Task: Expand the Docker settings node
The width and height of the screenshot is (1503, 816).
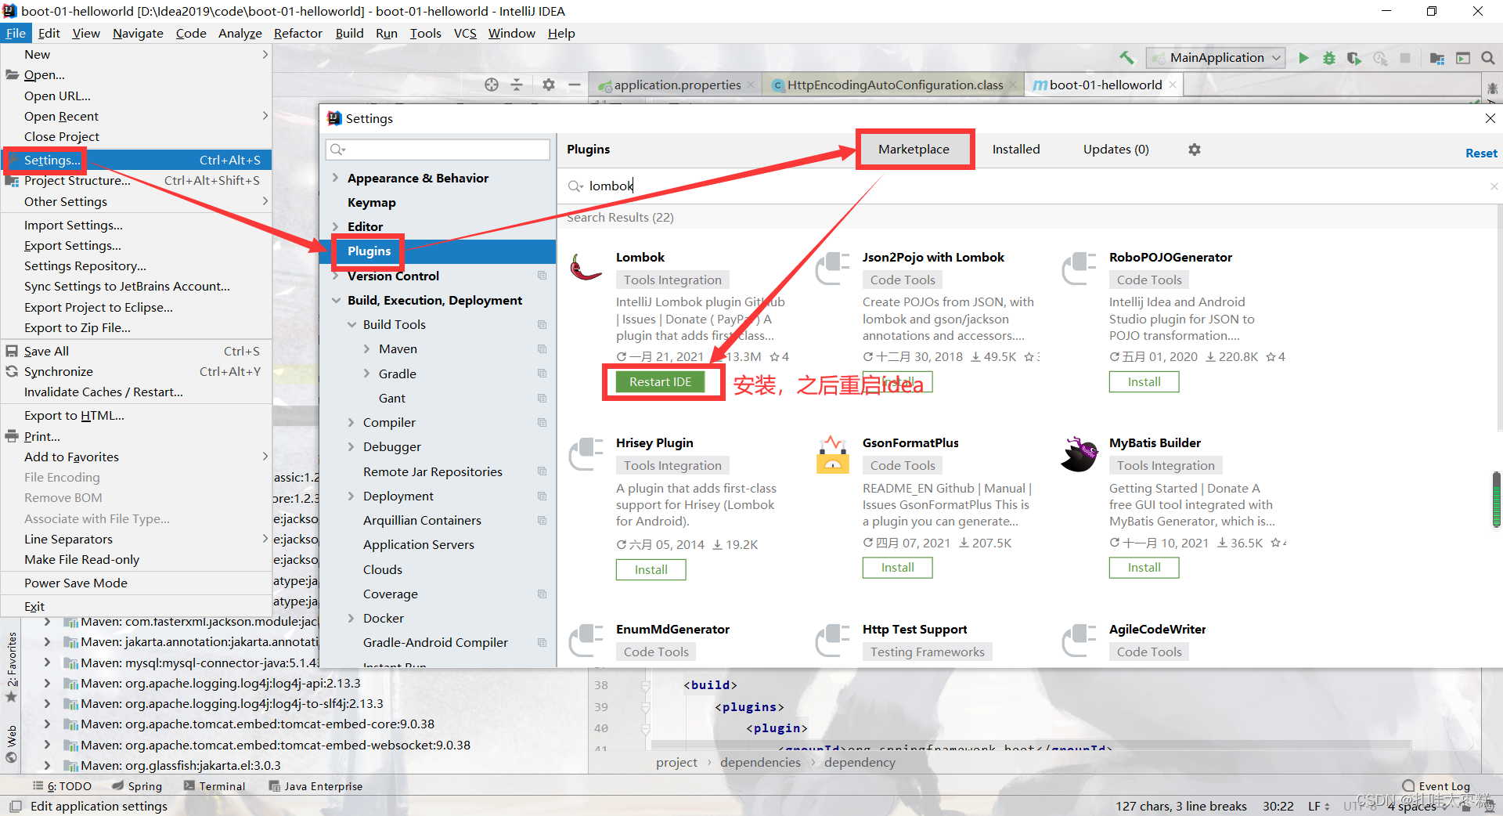Action: point(351,618)
